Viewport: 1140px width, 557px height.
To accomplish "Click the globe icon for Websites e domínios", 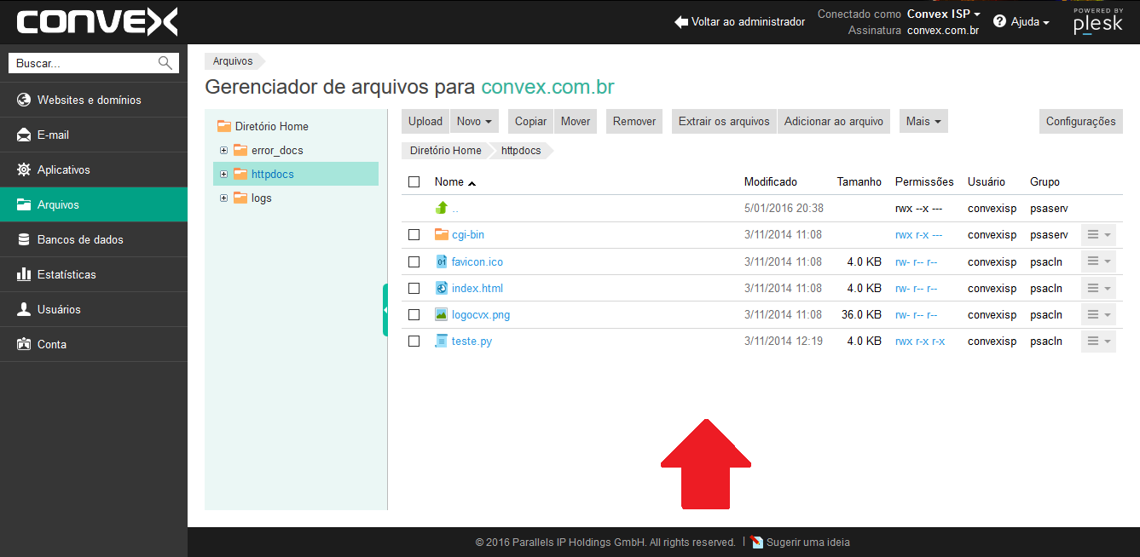I will 24,100.
